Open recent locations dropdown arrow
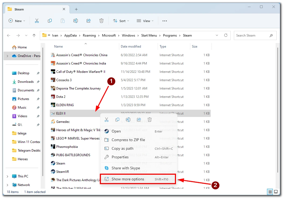This screenshot has height=200, width=285. (x=26, y=35)
